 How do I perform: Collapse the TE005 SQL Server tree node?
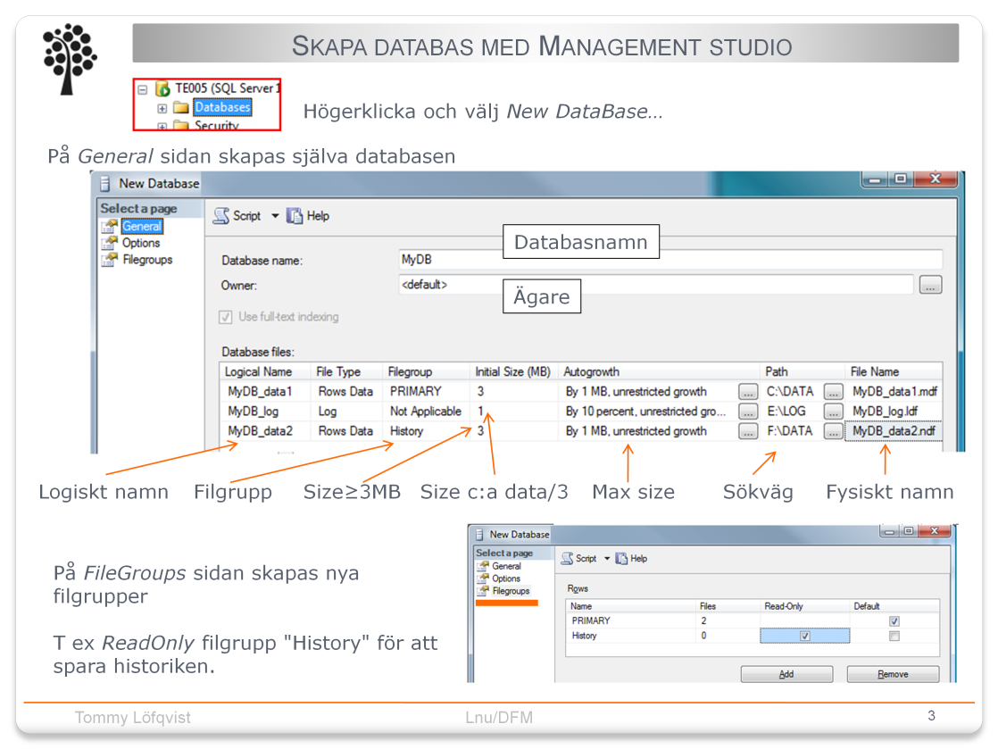pos(143,90)
